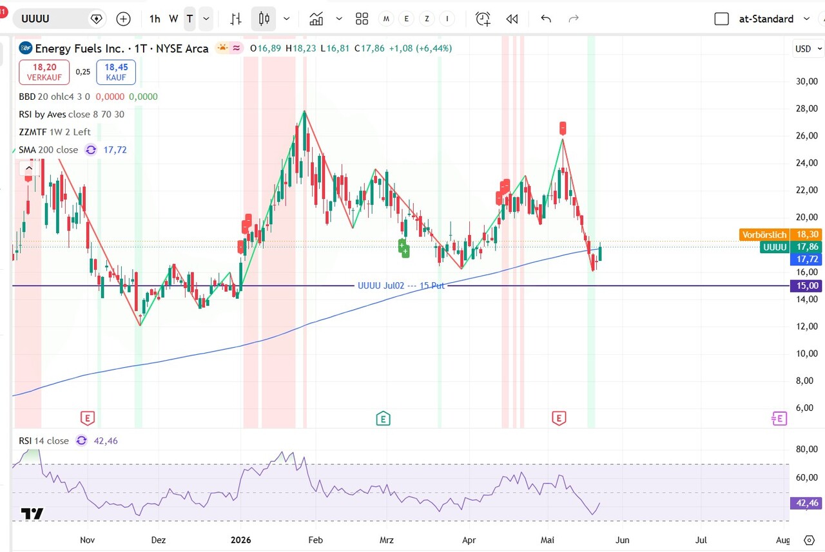Open the red earnings marker in May
Screen dimensions: 825x552
[x=559, y=418]
